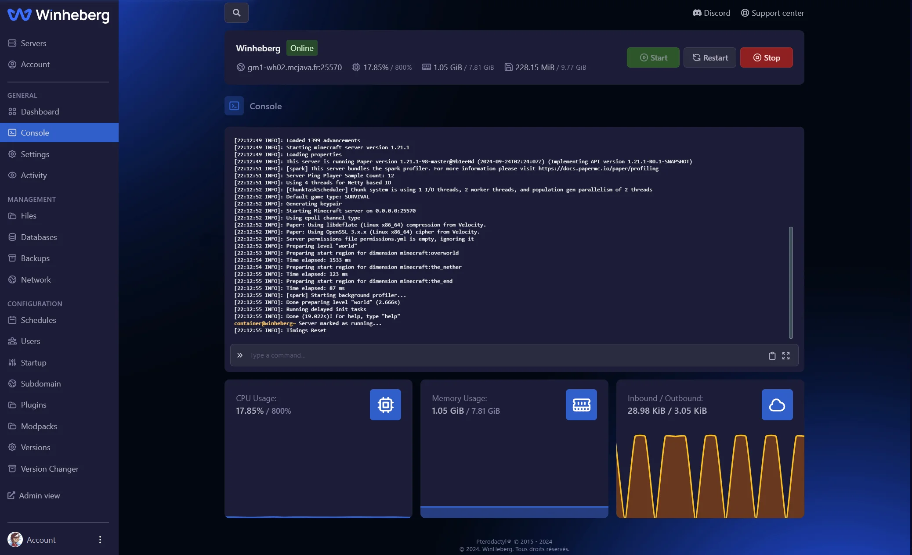912x555 pixels.
Task: Click the clipboard icon in command bar
Action: [x=772, y=356]
